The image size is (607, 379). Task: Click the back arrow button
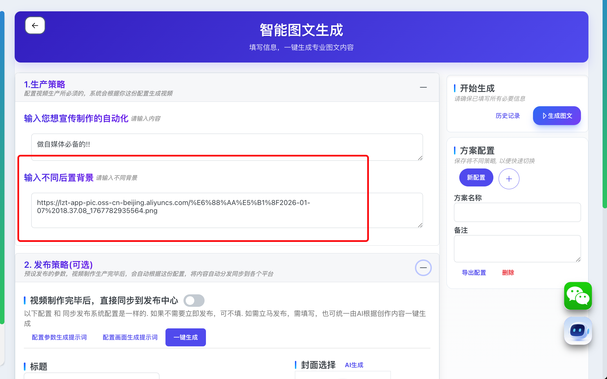tap(35, 25)
